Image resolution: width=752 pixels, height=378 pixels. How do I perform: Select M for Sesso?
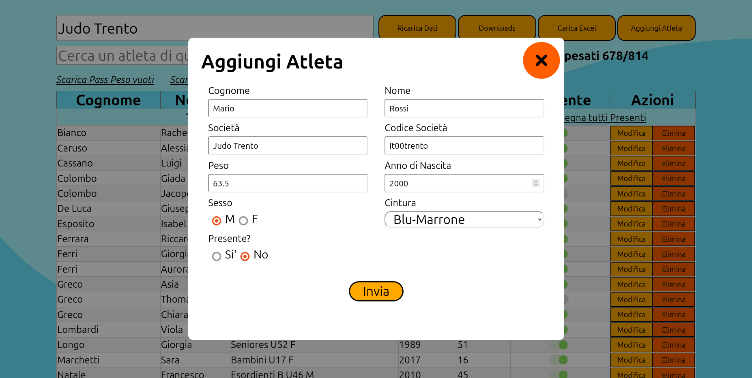coord(217,220)
